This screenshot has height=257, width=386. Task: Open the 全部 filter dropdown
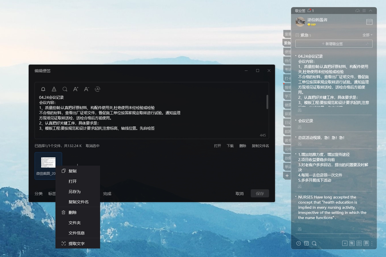pos(367,35)
